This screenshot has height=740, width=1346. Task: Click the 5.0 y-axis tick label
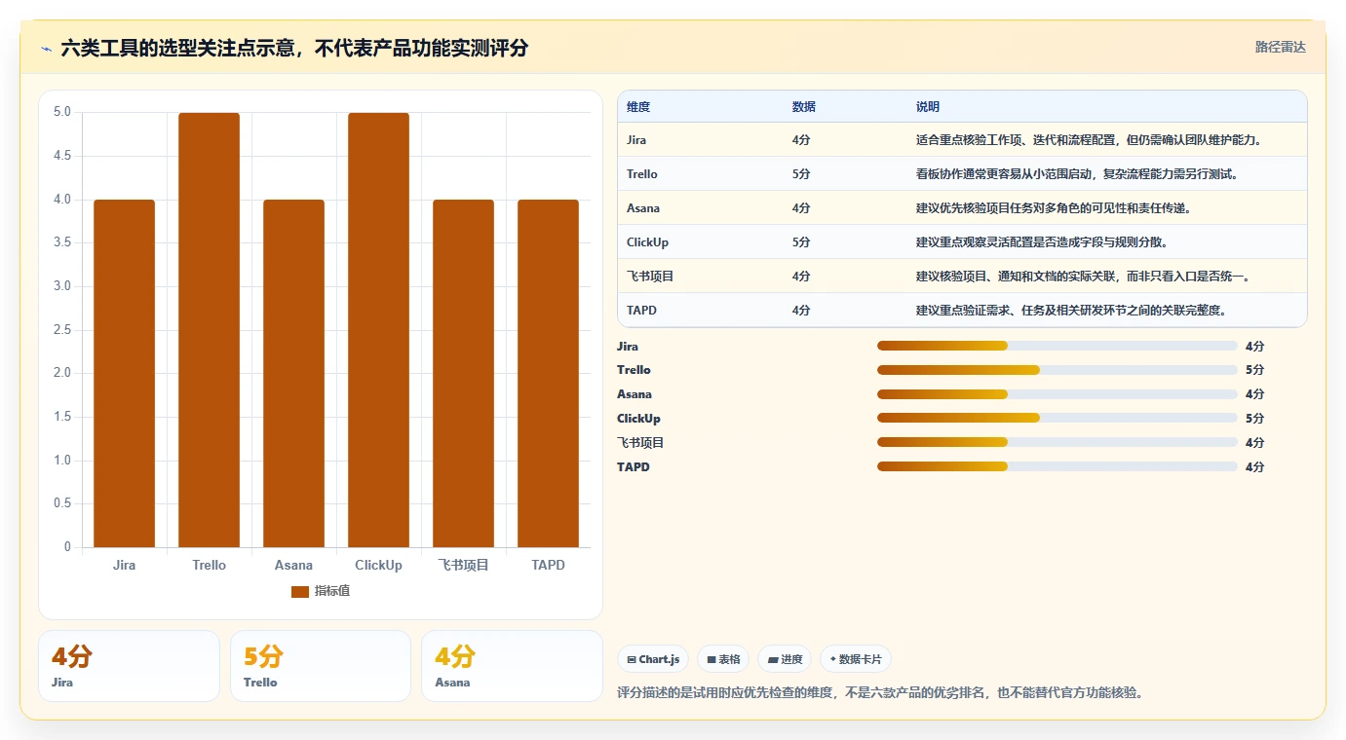61,112
